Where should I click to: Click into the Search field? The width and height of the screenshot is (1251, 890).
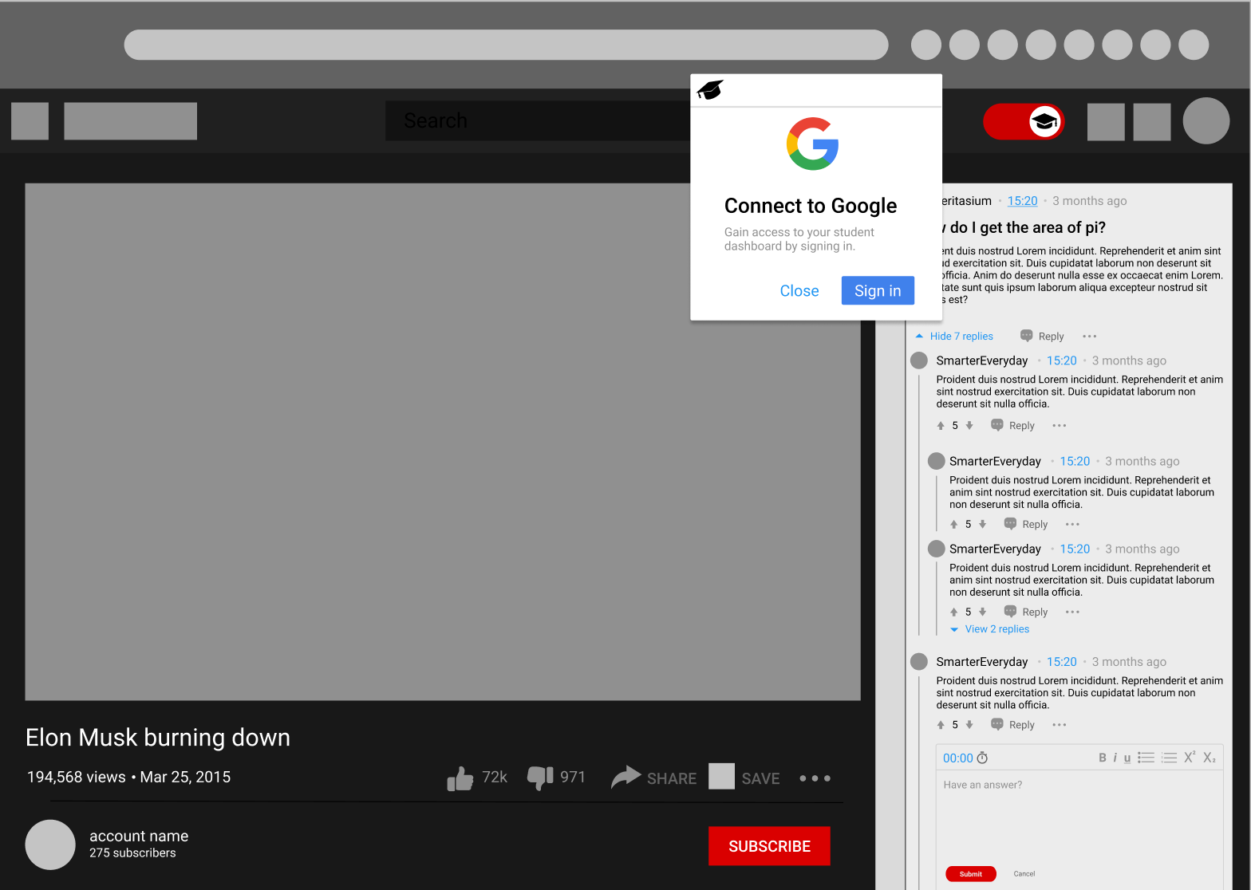coord(539,121)
